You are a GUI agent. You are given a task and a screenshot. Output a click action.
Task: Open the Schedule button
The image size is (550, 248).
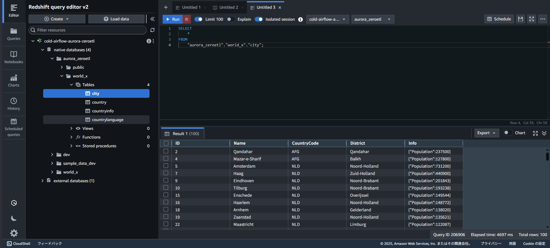click(x=499, y=19)
